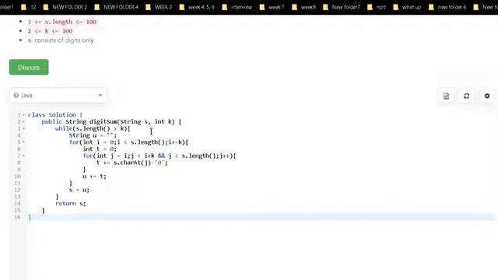Open the NEW FOLDER 2 bookmark
The height and width of the screenshot is (280, 498).
65,7
